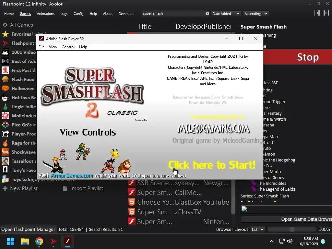
Task: Click the broken image box in the right sidebar
Action: [x=287, y=209]
